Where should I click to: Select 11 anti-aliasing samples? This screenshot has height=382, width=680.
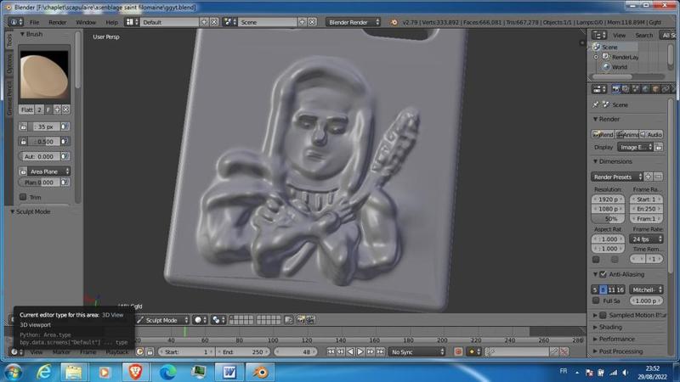pyautogui.click(x=611, y=289)
